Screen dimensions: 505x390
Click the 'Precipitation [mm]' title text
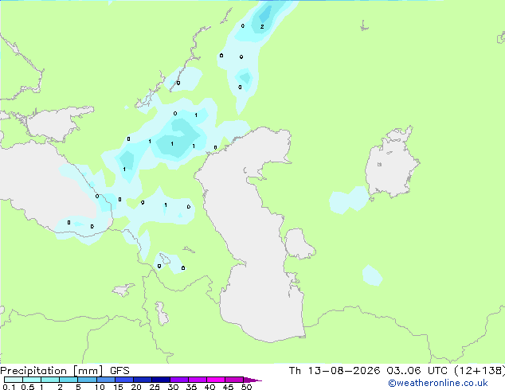pyautogui.click(x=52, y=371)
